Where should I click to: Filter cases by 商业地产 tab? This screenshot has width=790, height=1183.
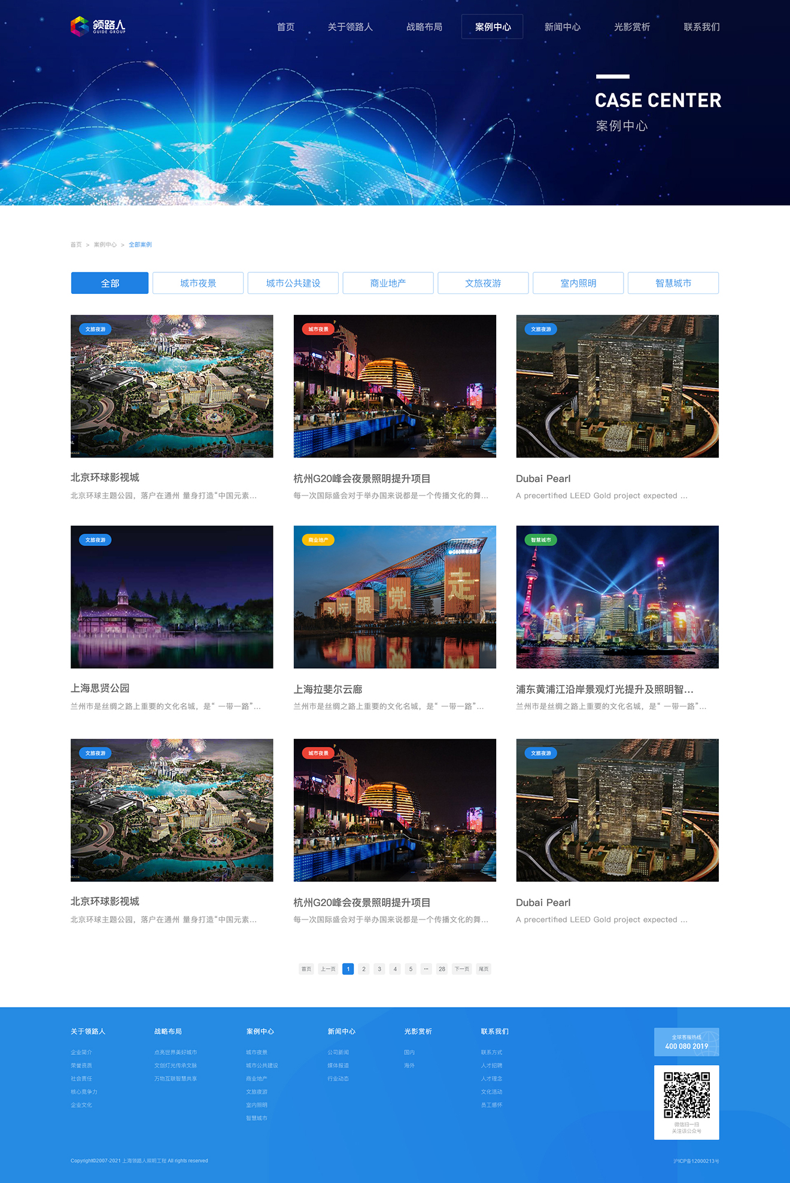[x=388, y=283]
